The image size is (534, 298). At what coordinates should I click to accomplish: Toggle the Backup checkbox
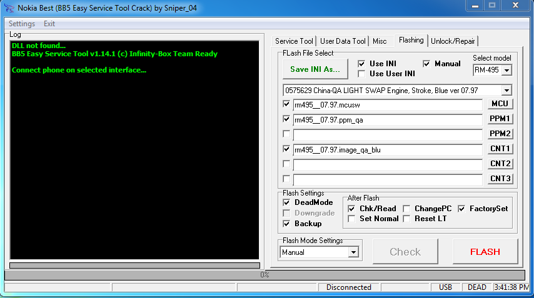[x=286, y=224]
